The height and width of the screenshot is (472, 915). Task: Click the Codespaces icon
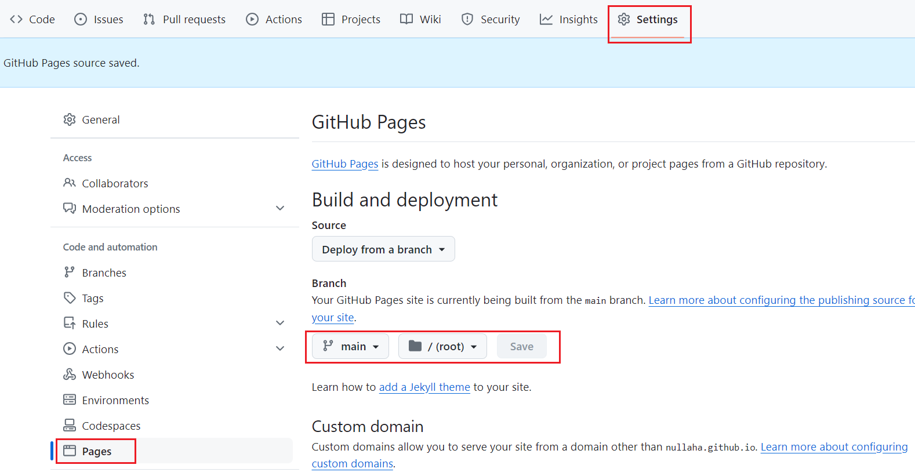click(x=70, y=425)
